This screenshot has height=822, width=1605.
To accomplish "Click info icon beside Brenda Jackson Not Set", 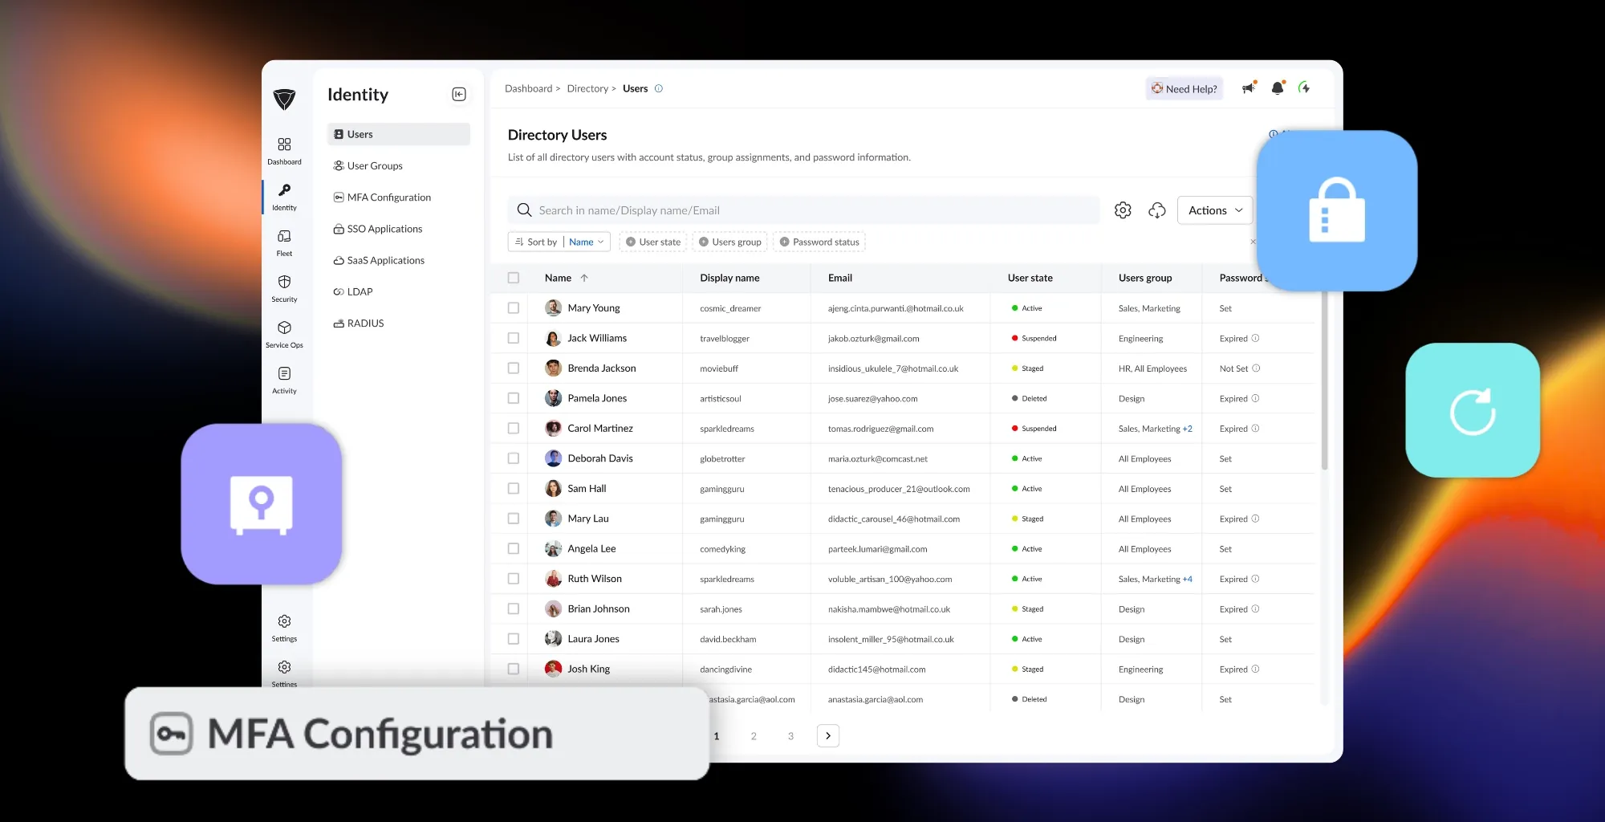I will [1257, 368].
